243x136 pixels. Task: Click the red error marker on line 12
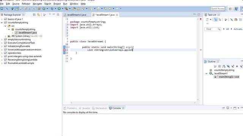click(64, 50)
